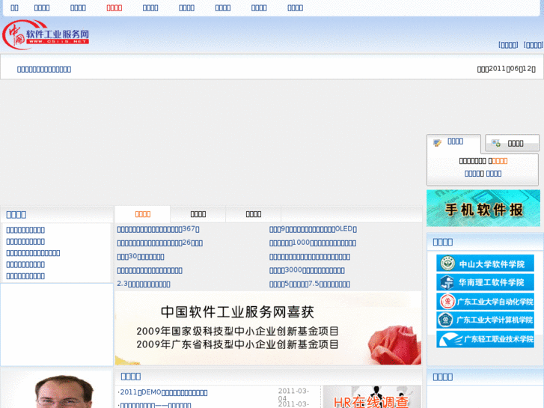Open the news headline ending in 367
This screenshot has width=544, height=408.
tap(158, 229)
